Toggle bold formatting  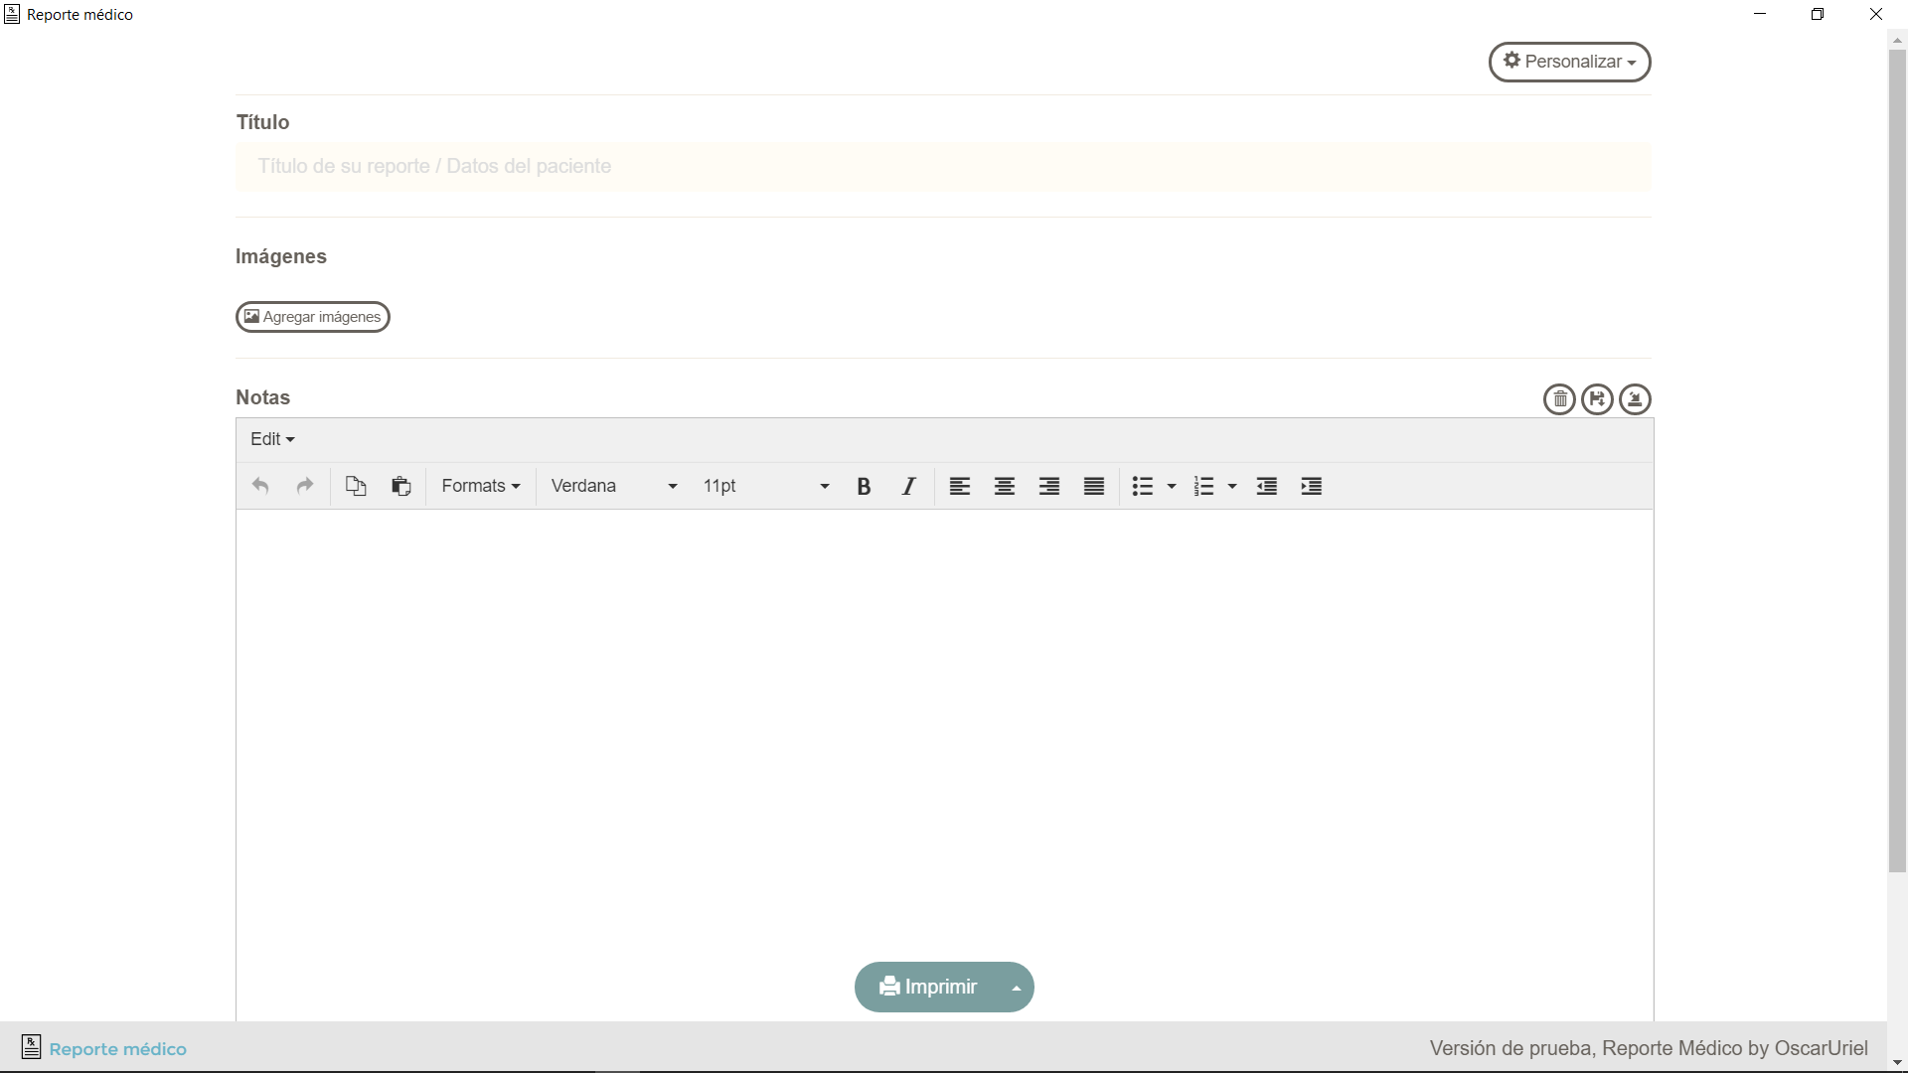point(864,486)
